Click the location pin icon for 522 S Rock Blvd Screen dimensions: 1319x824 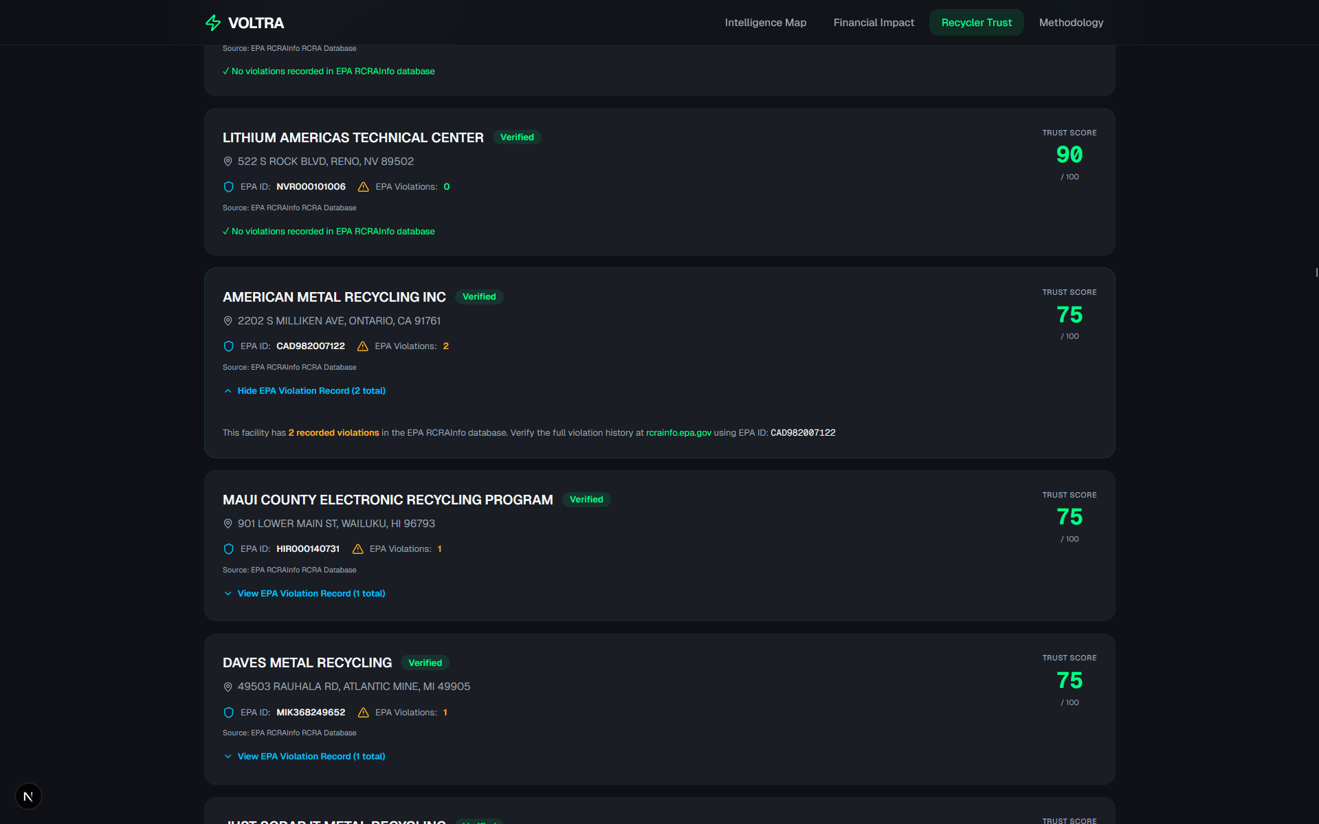[228, 162]
